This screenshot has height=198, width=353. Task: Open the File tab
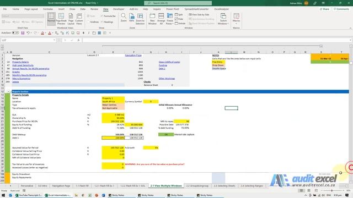tap(5, 9)
